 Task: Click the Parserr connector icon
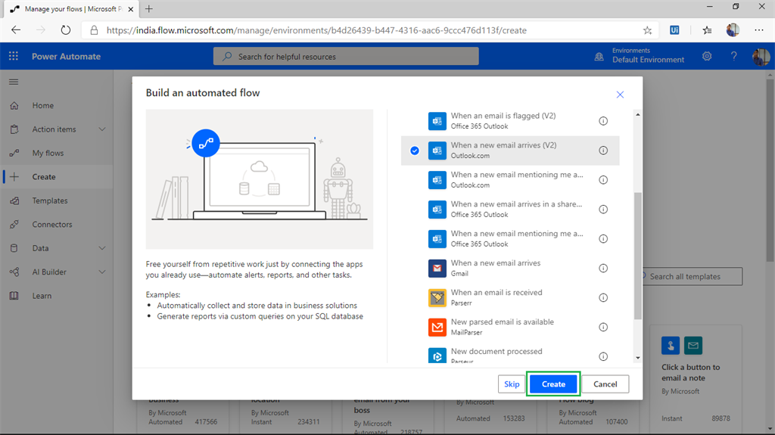(x=437, y=298)
